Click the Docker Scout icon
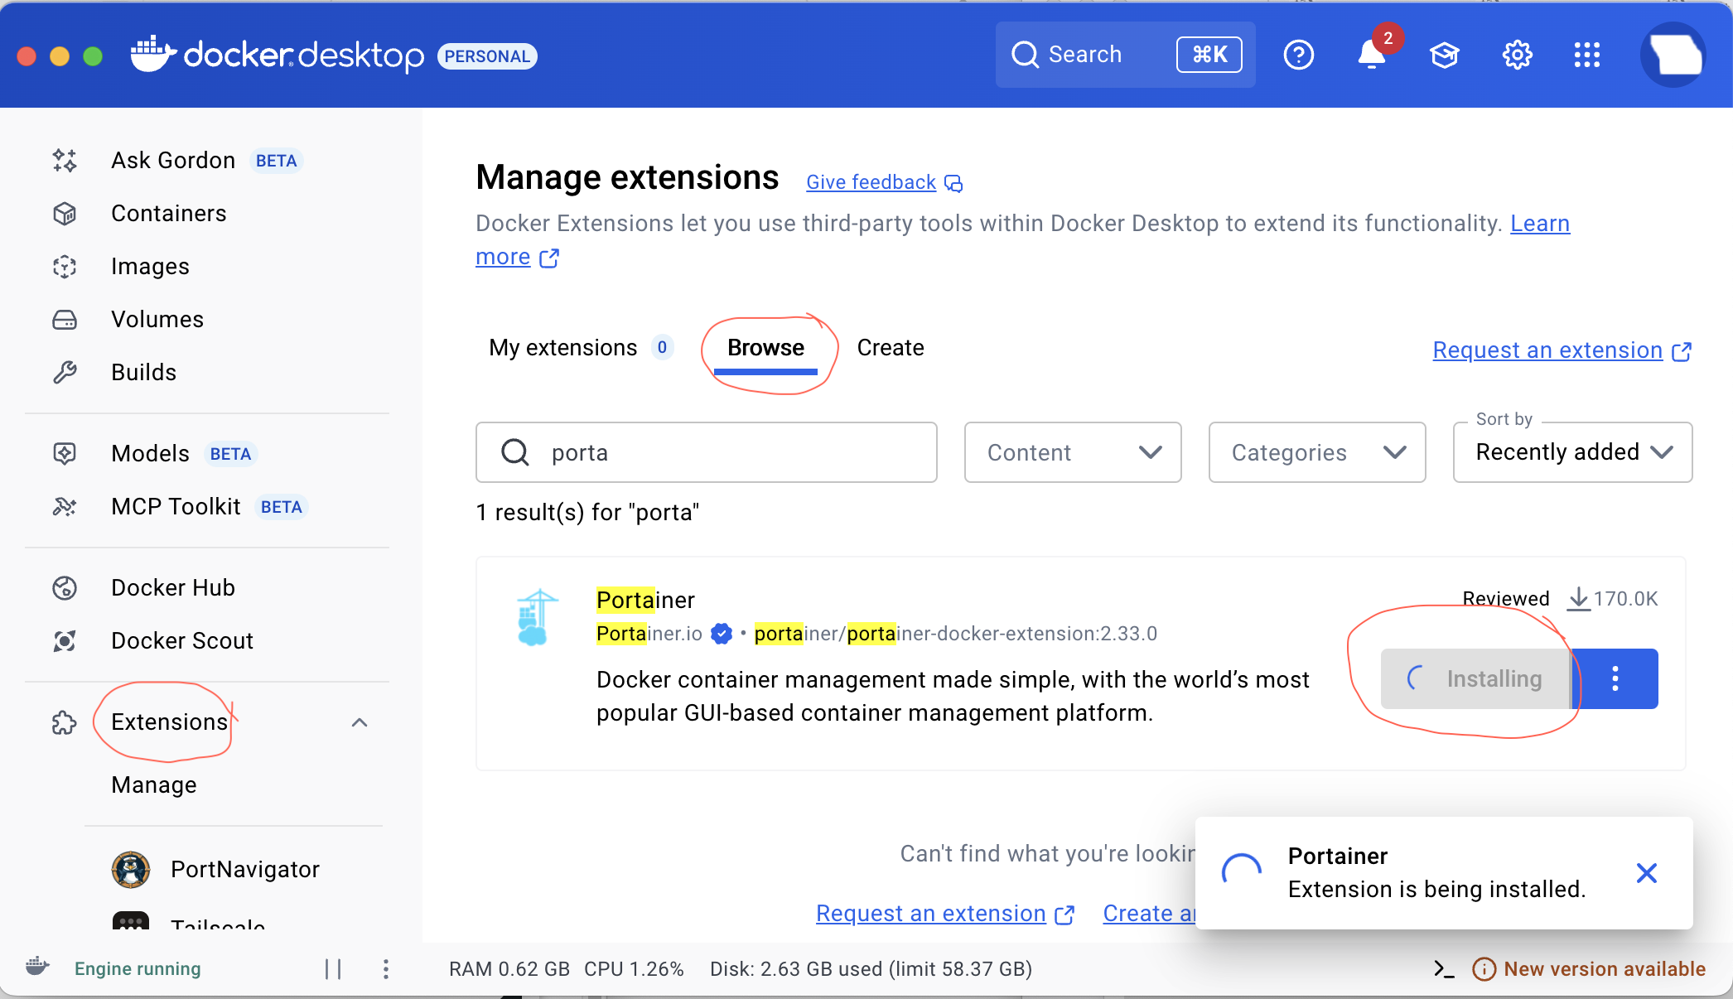The height and width of the screenshot is (999, 1733). pyautogui.click(x=65, y=640)
